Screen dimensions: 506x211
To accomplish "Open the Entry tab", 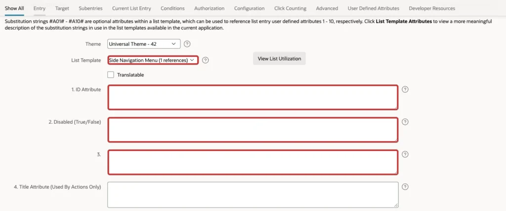I will 40,8.
